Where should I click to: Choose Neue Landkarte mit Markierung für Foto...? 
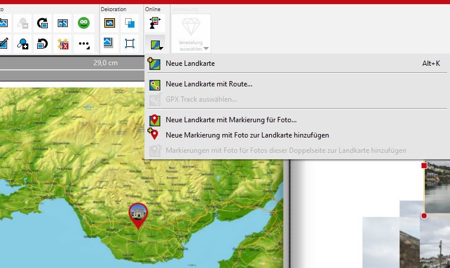click(297, 120)
